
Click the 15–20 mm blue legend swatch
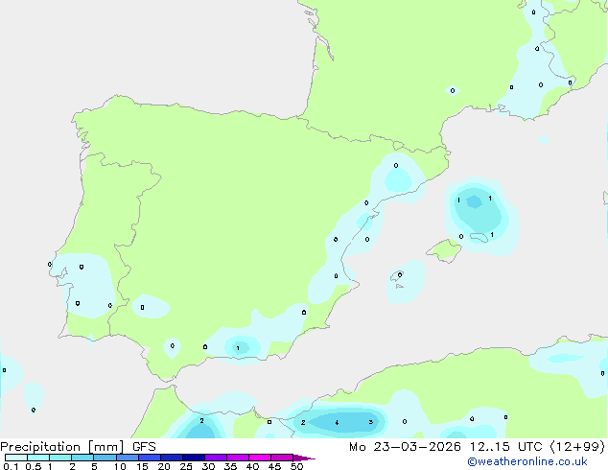(150, 458)
